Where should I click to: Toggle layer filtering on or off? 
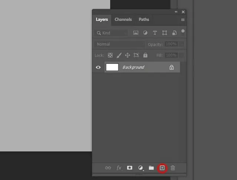(183, 31)
